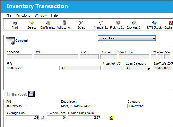The image size is (173, 127).
Task: Open the File menu
Action: 9,15
